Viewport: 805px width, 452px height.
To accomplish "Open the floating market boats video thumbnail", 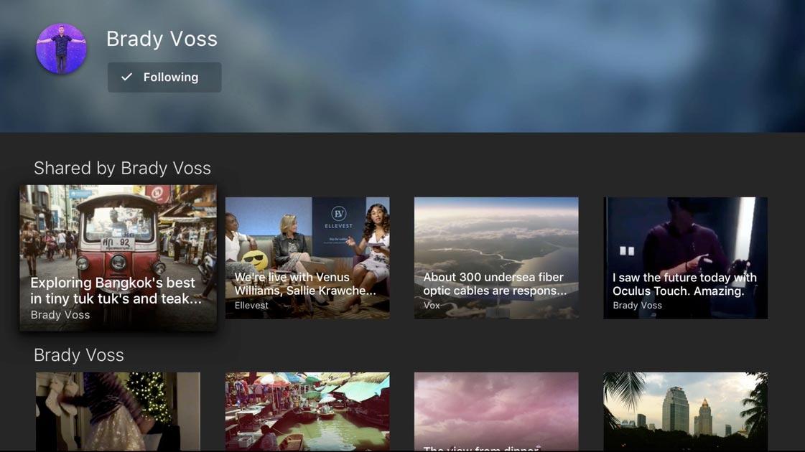I will 307,412.
